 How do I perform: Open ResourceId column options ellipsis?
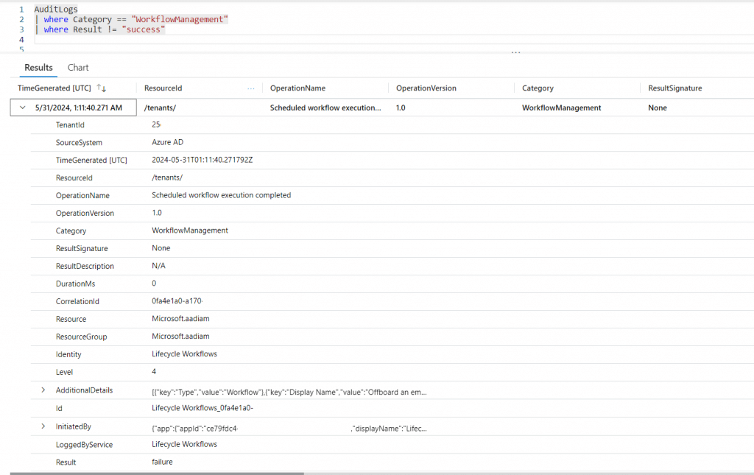(250, 88)
